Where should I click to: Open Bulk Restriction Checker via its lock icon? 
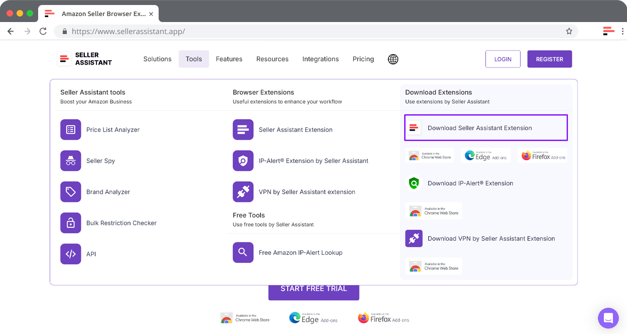pos(71,223)
